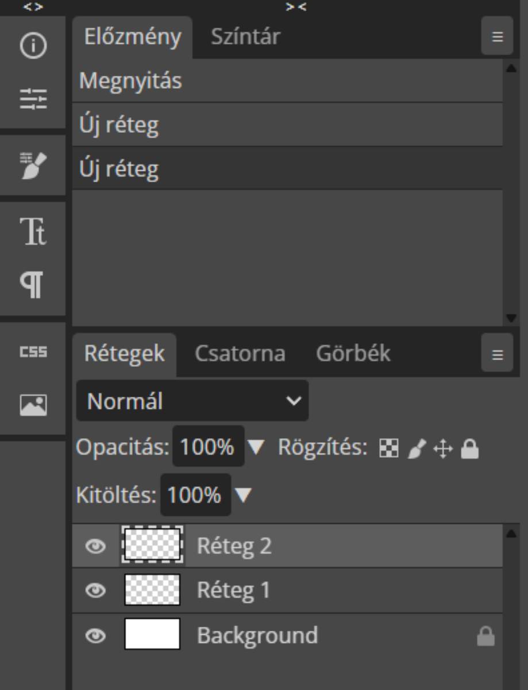Open the Normál blend mode dropdown
Viewport: 528px width, 690px height.
pos(192,401)
